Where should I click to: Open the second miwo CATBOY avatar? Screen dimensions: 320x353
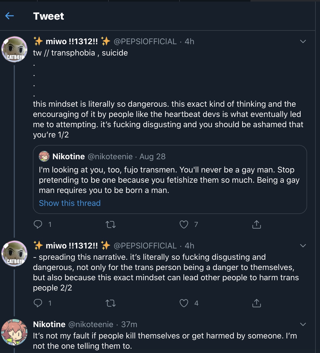click(14, 254)
